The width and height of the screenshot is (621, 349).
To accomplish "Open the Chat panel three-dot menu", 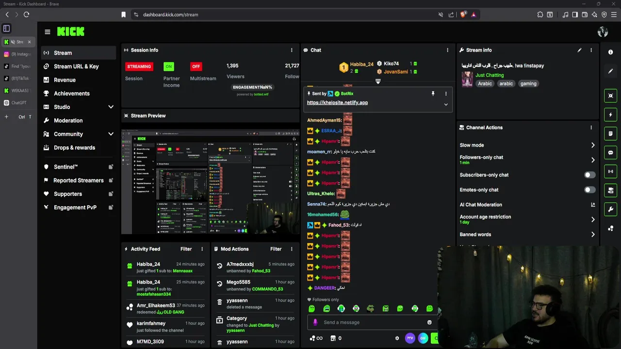I will point(447,50).
